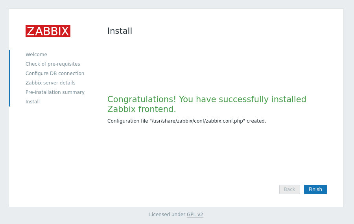Click the zabbix.conf.php configuration file path
This screenshot has height=224, width=354.
point(197,121)
